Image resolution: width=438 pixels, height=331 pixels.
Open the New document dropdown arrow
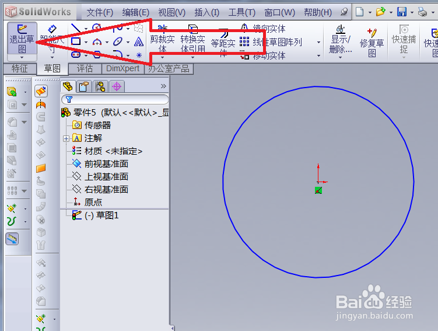tap(370, 12)
